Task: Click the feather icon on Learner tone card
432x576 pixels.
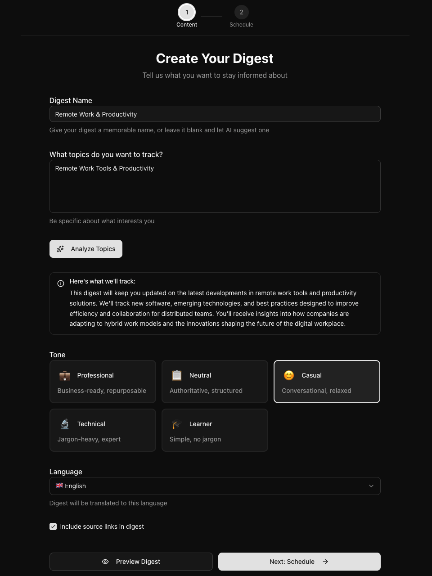Action: point(176,424)
